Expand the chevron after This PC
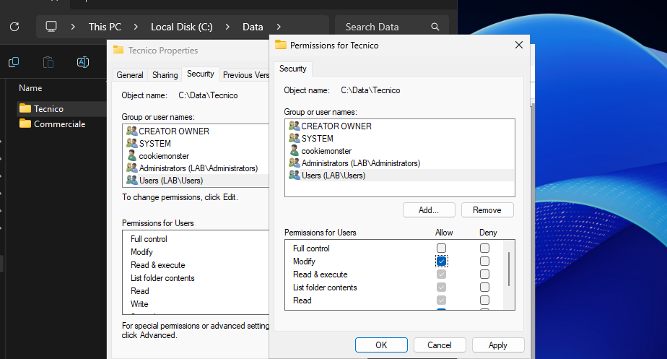Viewport: 667px width, 359px height. (x=137, y=27)
